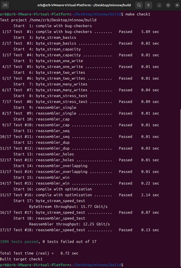The width and height of the screenshot is (181, 268).
Task: Click the byte_stream_basics Passed line
Action: pyautogui.click(x=79, y=44)
